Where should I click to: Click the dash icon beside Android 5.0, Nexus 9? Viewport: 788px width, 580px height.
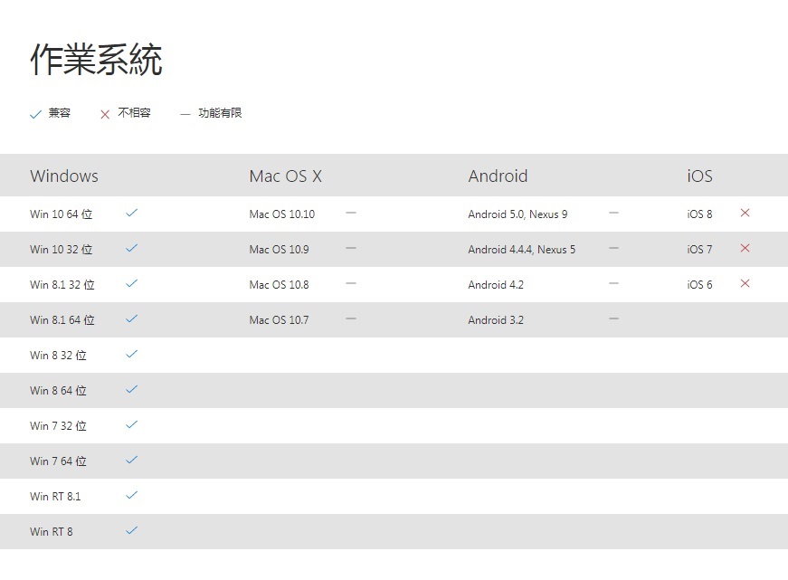click(613, 213)
